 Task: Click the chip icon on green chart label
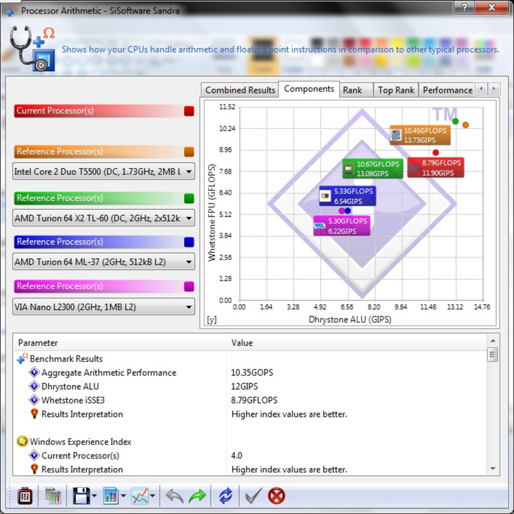[348, 169]
